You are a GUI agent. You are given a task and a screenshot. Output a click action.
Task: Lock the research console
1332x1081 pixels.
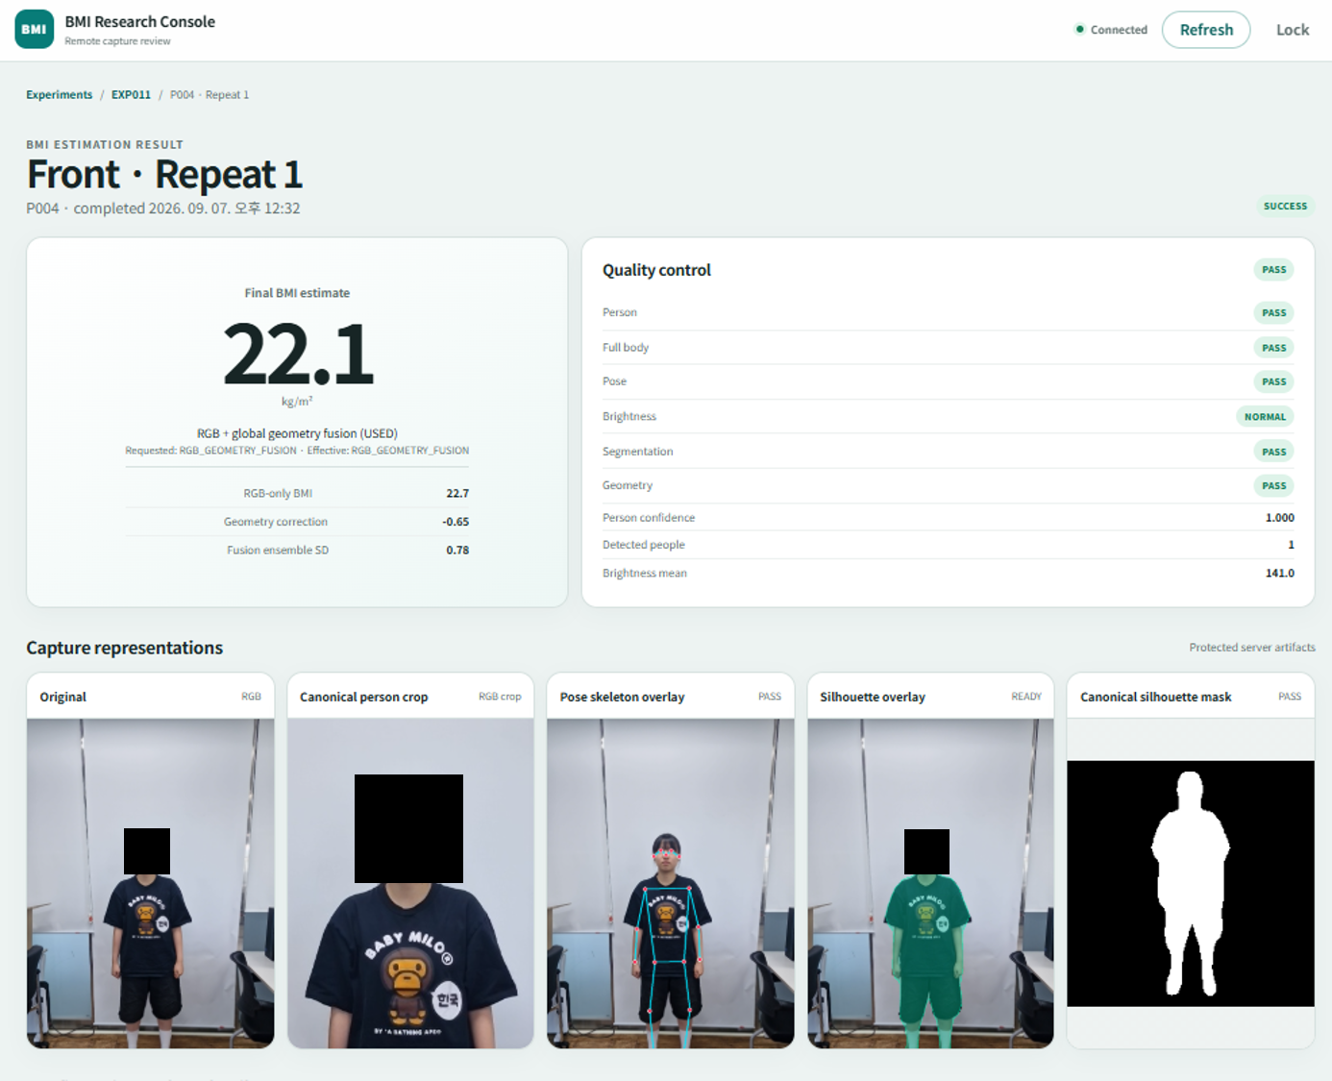click(1293, 30)
